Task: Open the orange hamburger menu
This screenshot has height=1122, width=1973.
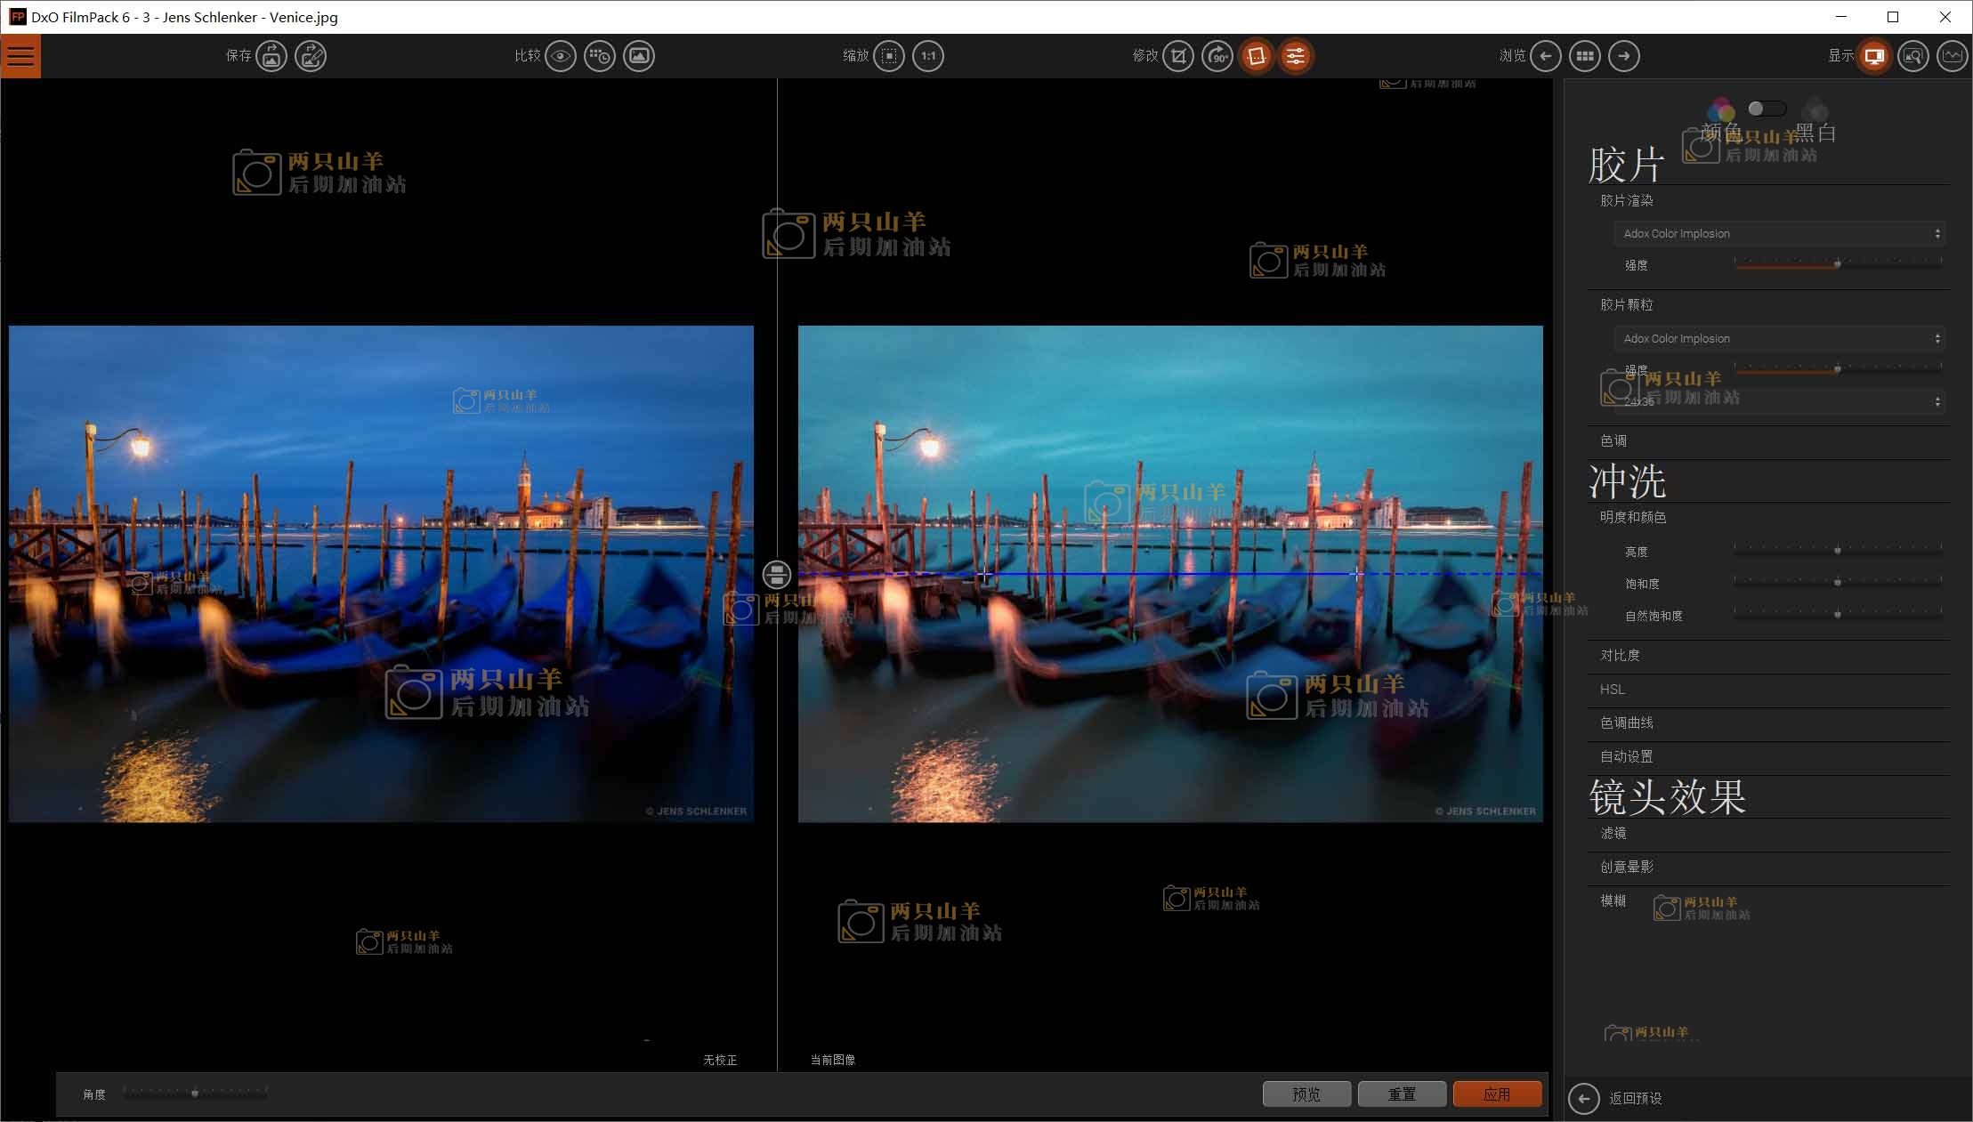Action: click(x=20, y=56)
